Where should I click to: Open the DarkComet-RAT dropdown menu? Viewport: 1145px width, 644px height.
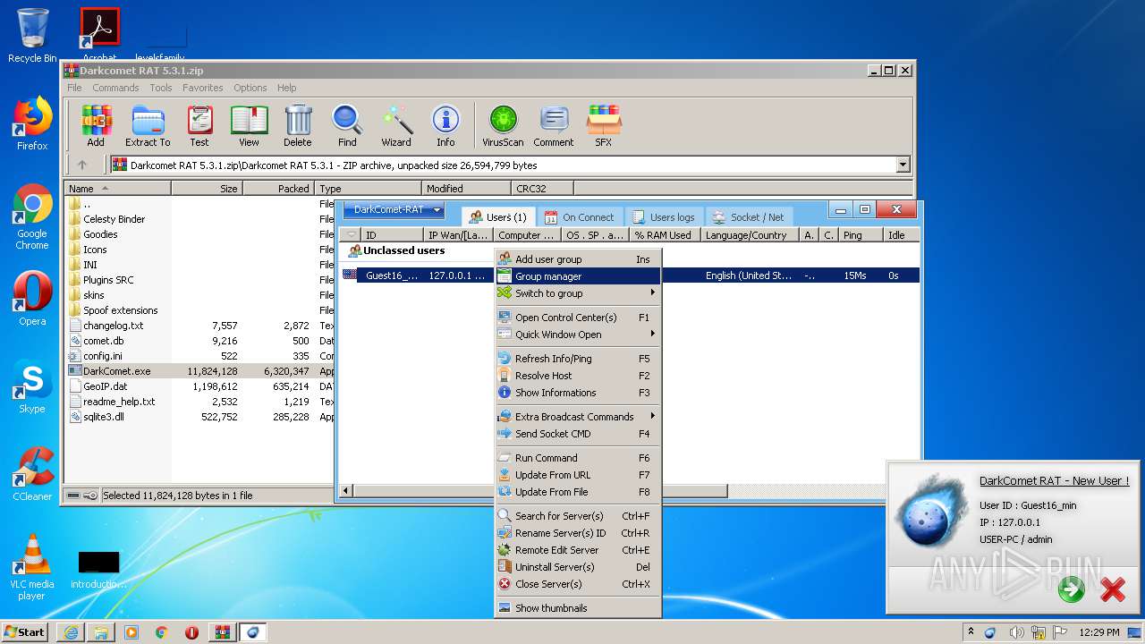pyautogui.click(x=394, y=210)
